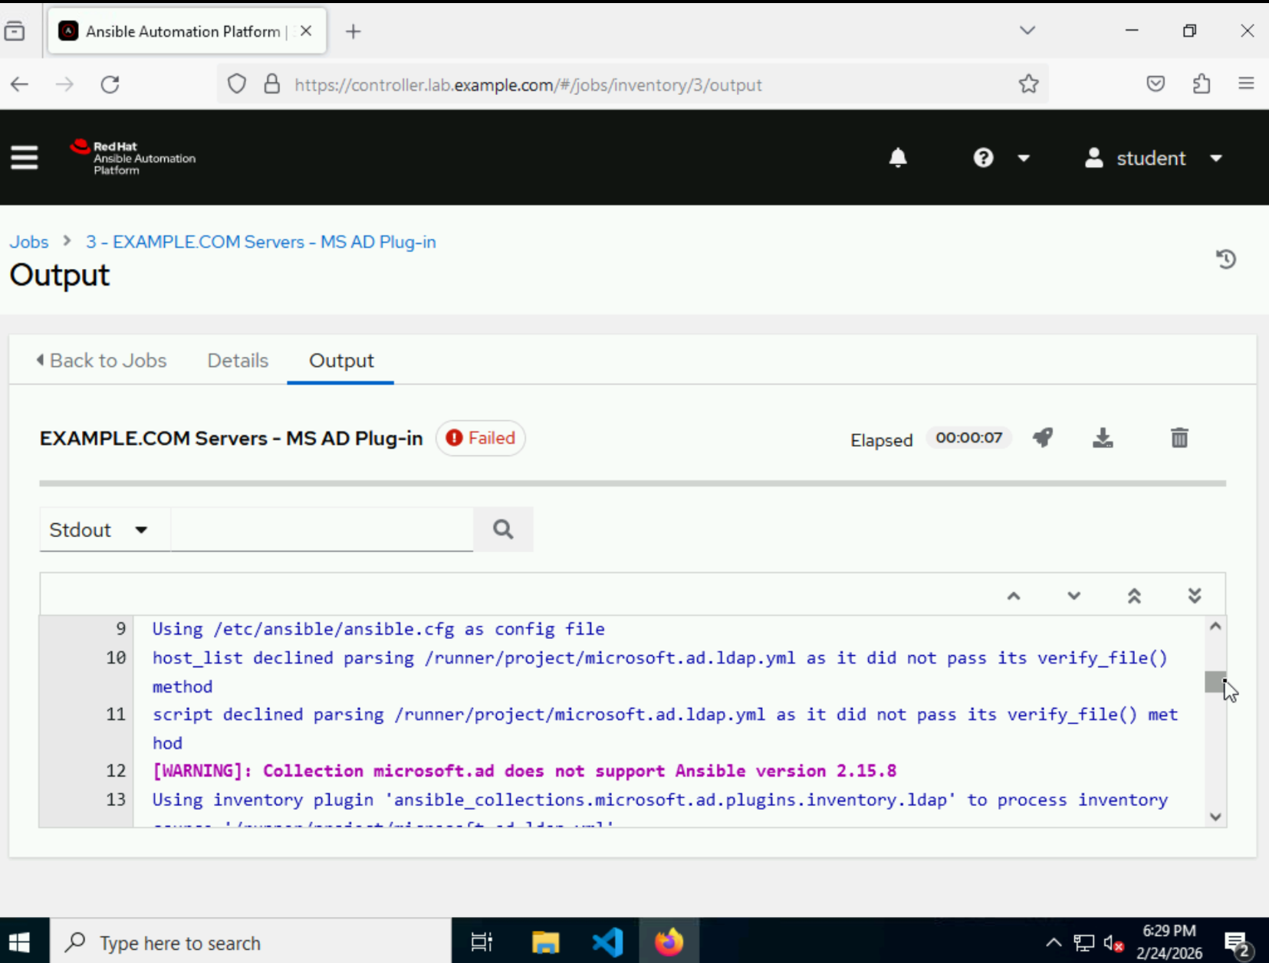The width and height of the screenshot is (1269, 963).
Task: Download the job output
Action: coord(1103,438)
